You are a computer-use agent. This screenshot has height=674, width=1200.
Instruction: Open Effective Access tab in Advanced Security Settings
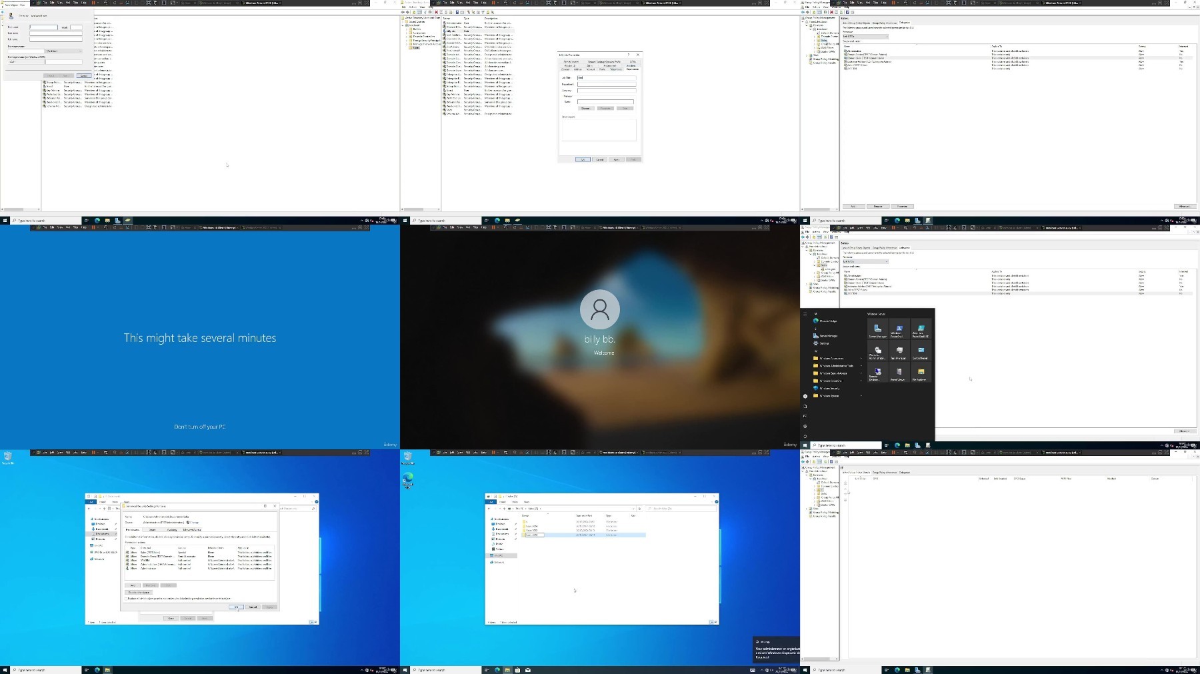(192, 529)
